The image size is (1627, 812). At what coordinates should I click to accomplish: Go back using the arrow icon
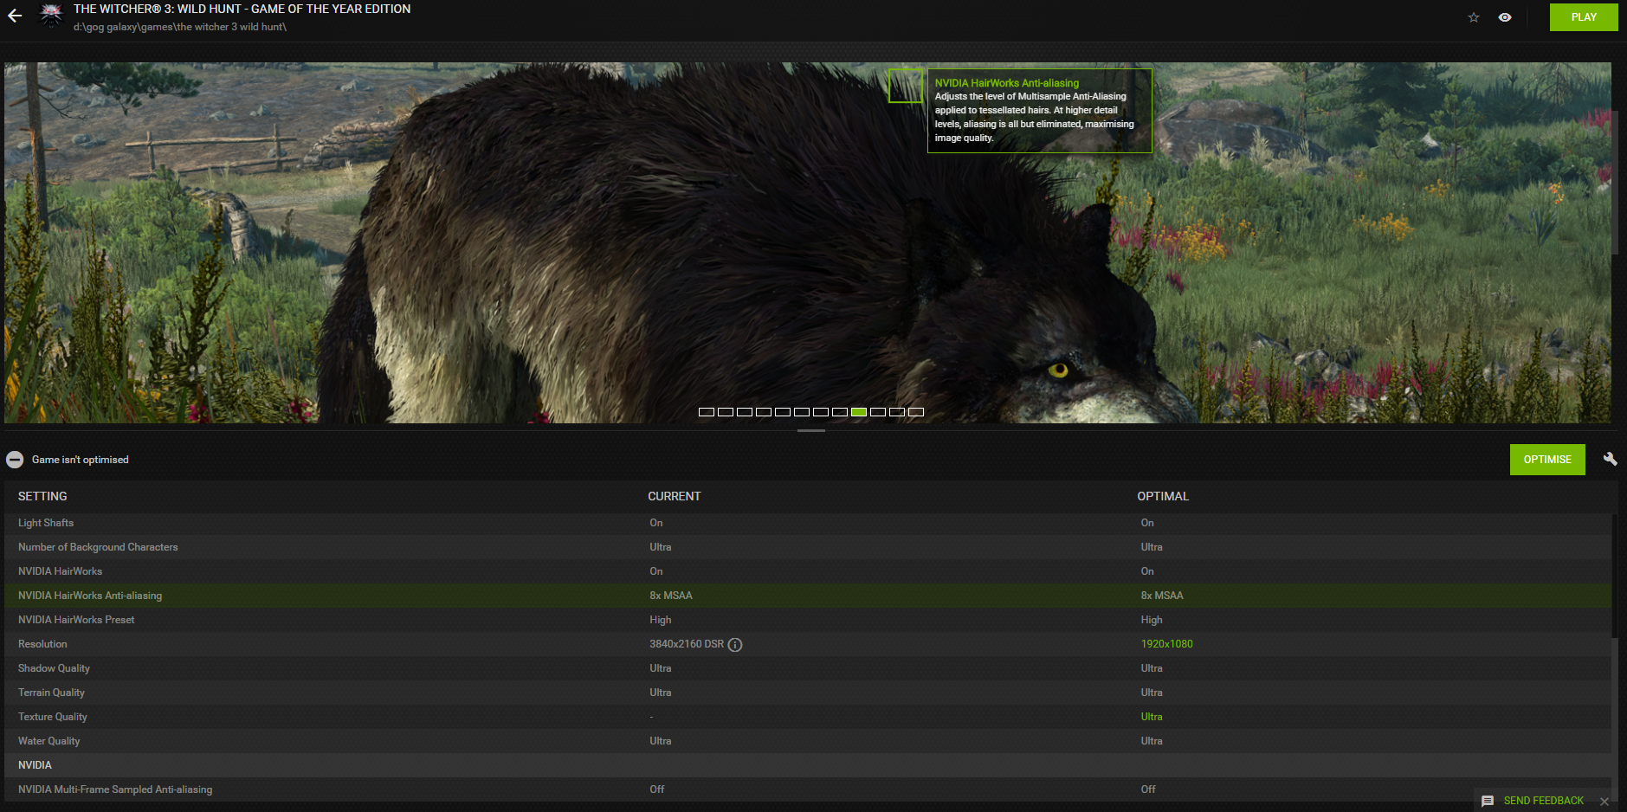[x=15, y=16]
